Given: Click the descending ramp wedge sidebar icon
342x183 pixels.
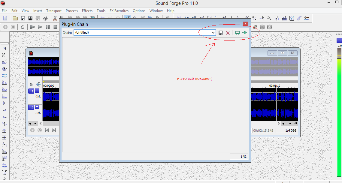Looking at the screenshot, I should point(5,117).
